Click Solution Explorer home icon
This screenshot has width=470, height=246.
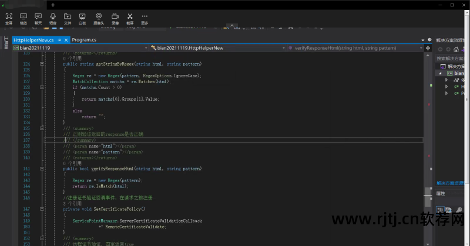click(x=456, y=49)
